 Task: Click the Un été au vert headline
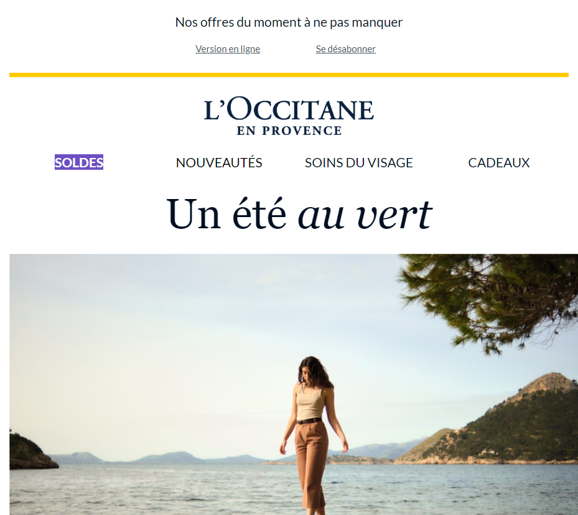click(x=299, y=214)
